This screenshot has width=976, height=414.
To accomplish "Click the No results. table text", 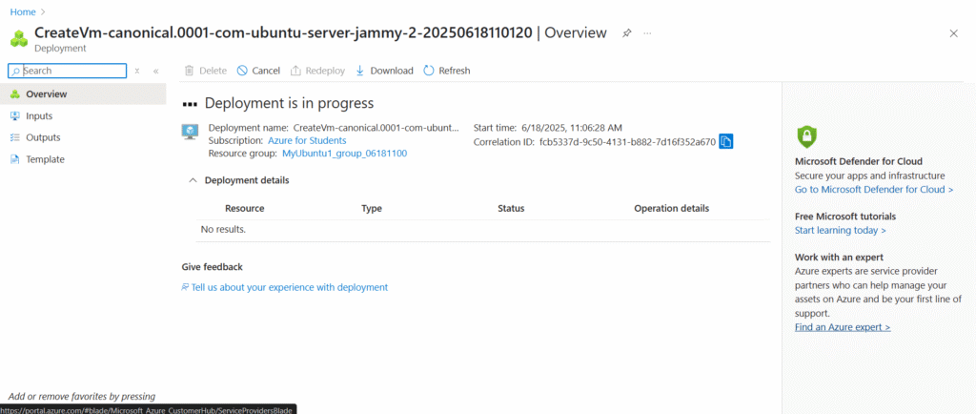I will click(x=223, y=230).
